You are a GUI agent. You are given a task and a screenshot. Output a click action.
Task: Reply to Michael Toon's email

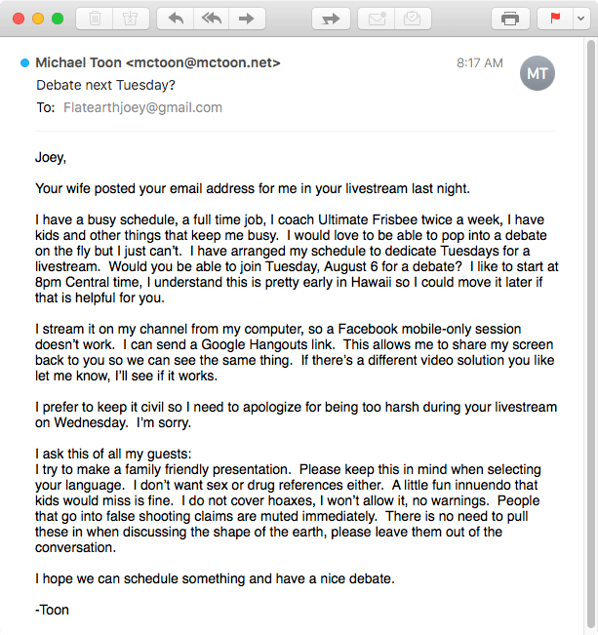click(x=176, y=19)
